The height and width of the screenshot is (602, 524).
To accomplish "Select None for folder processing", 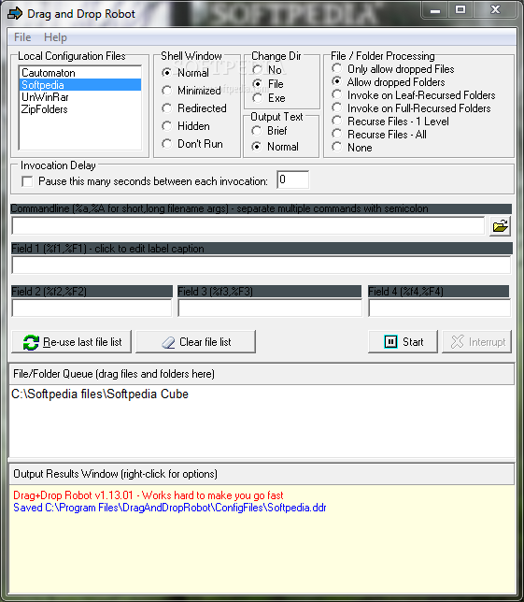I will coord(352,148).
